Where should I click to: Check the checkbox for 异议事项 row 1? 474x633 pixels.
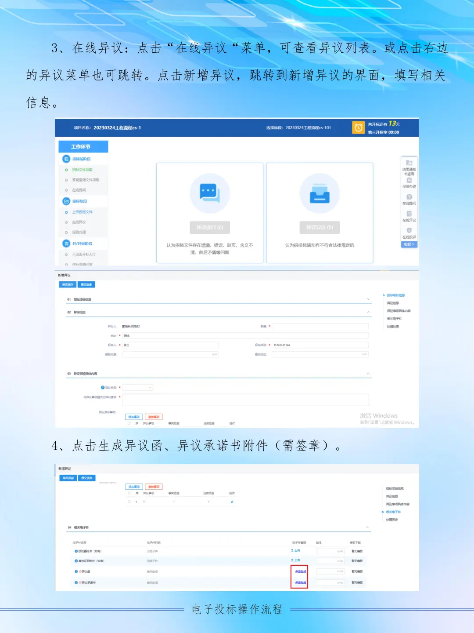click(128, 502)
